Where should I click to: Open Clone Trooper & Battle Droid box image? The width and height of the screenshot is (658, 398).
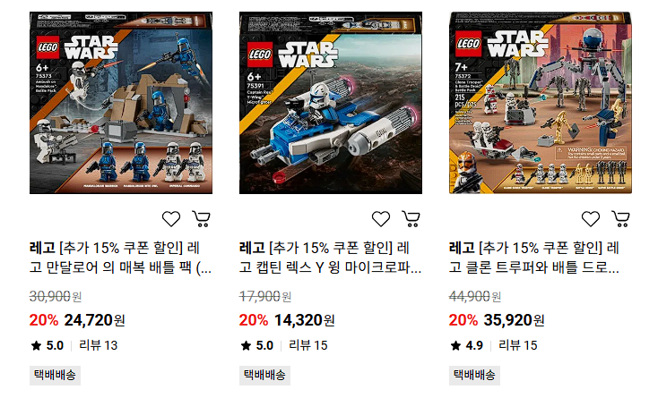click(x=541, y=103)
